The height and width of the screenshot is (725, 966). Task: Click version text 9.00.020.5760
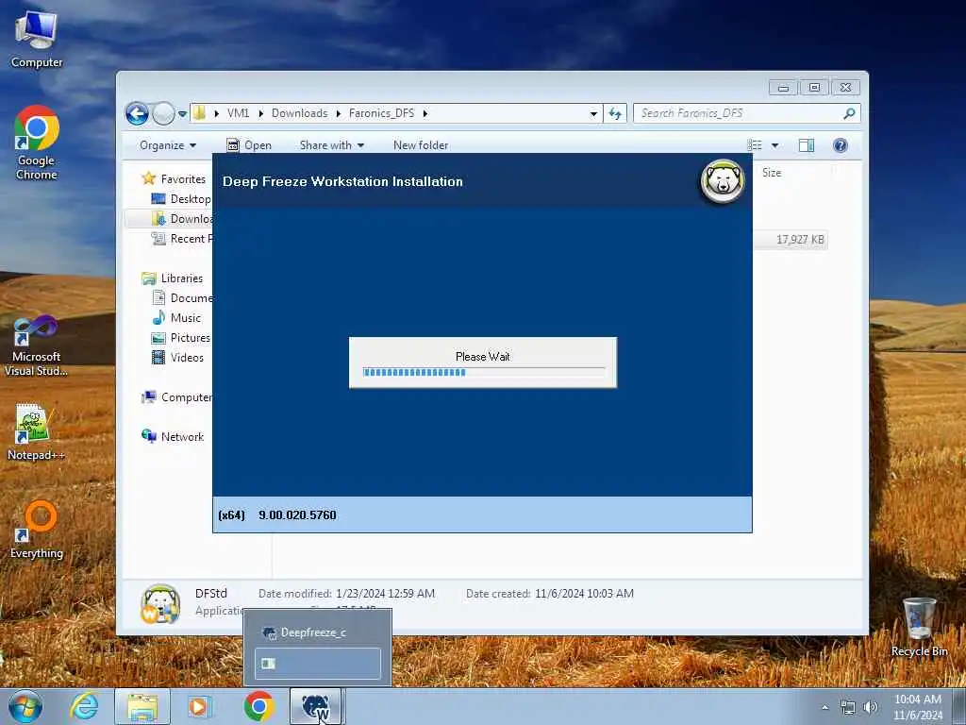[297, 515]
